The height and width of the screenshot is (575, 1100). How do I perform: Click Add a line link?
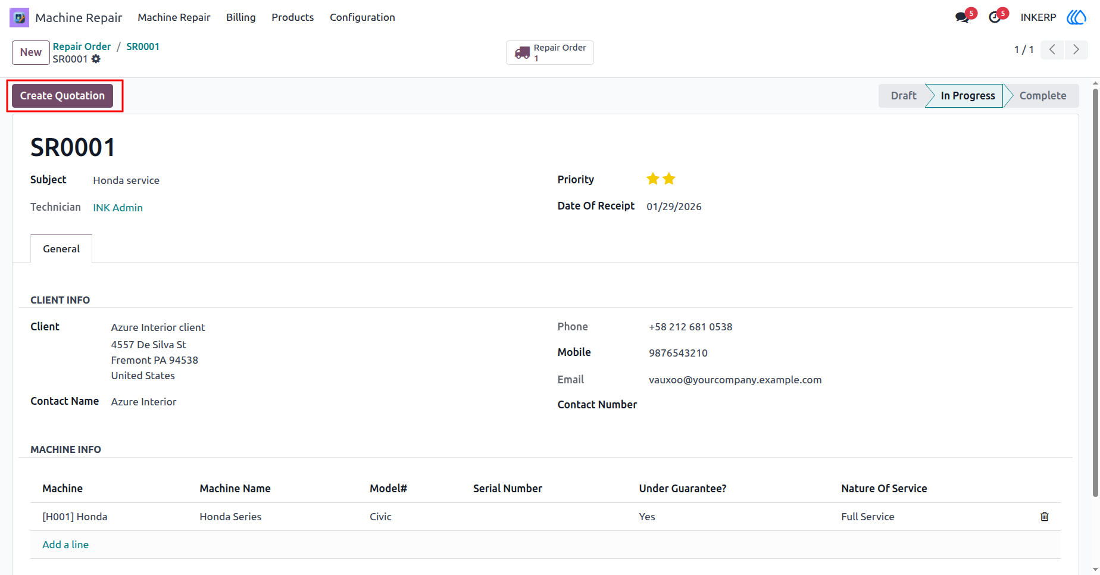tap(65, 545)
